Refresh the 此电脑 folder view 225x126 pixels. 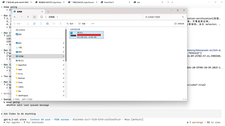pyautogui.click(x=35, y=17)
